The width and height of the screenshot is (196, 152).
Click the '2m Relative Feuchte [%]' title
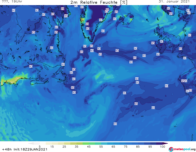[99, 2]
